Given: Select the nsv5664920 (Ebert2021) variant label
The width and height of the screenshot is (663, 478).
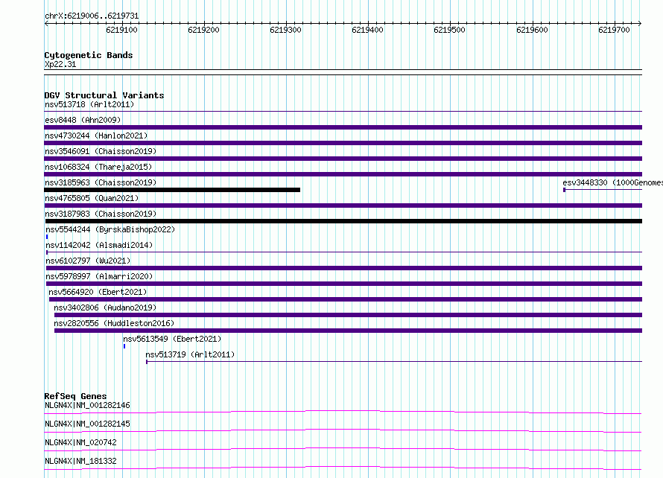Looking at the screenshot, I should click(98, 292).
